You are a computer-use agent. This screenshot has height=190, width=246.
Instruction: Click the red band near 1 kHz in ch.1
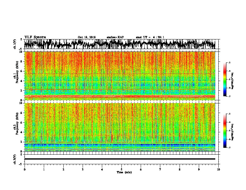point(120,96)
